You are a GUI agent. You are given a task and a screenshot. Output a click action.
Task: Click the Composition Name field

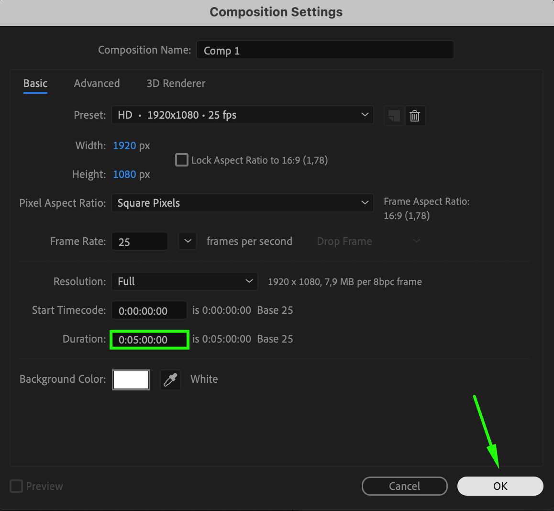pyautogui.click(x=325, y=50)
